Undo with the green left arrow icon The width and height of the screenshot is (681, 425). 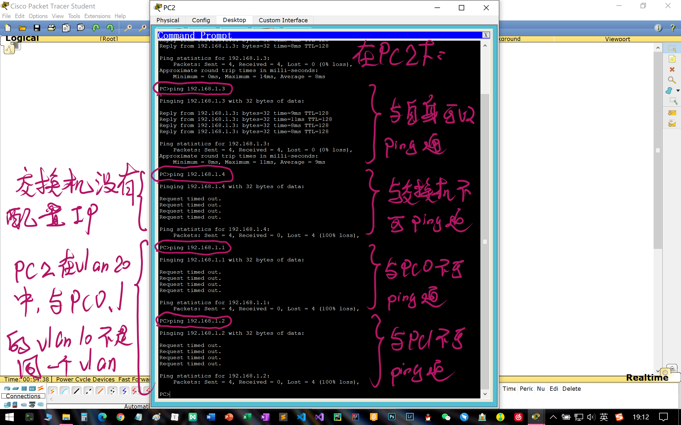coord(96,28)
